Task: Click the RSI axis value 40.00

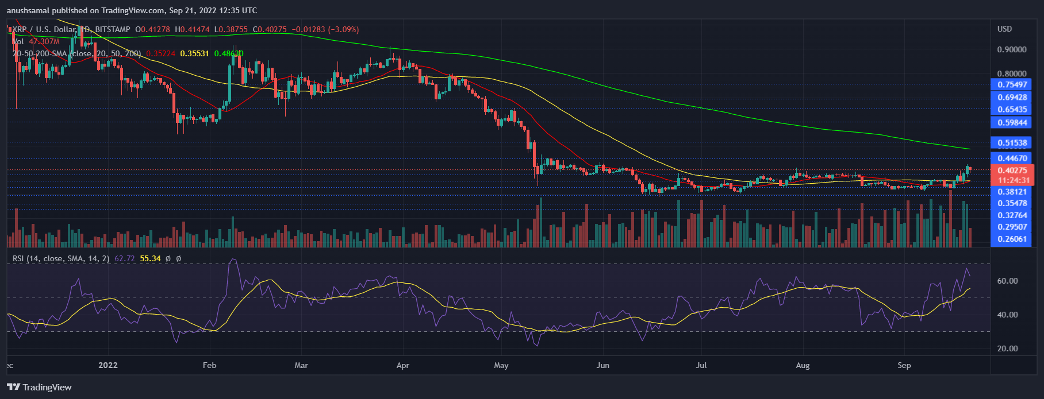Action: pos(1007,315)
